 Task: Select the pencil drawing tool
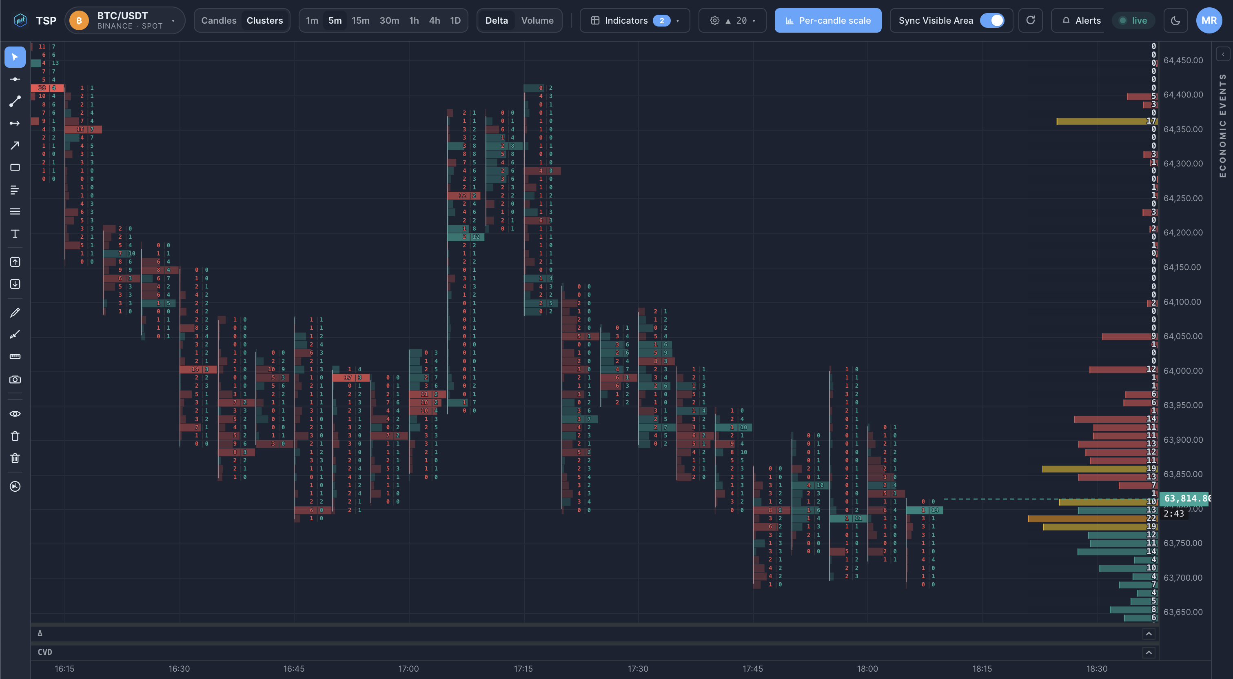(15, 312)
